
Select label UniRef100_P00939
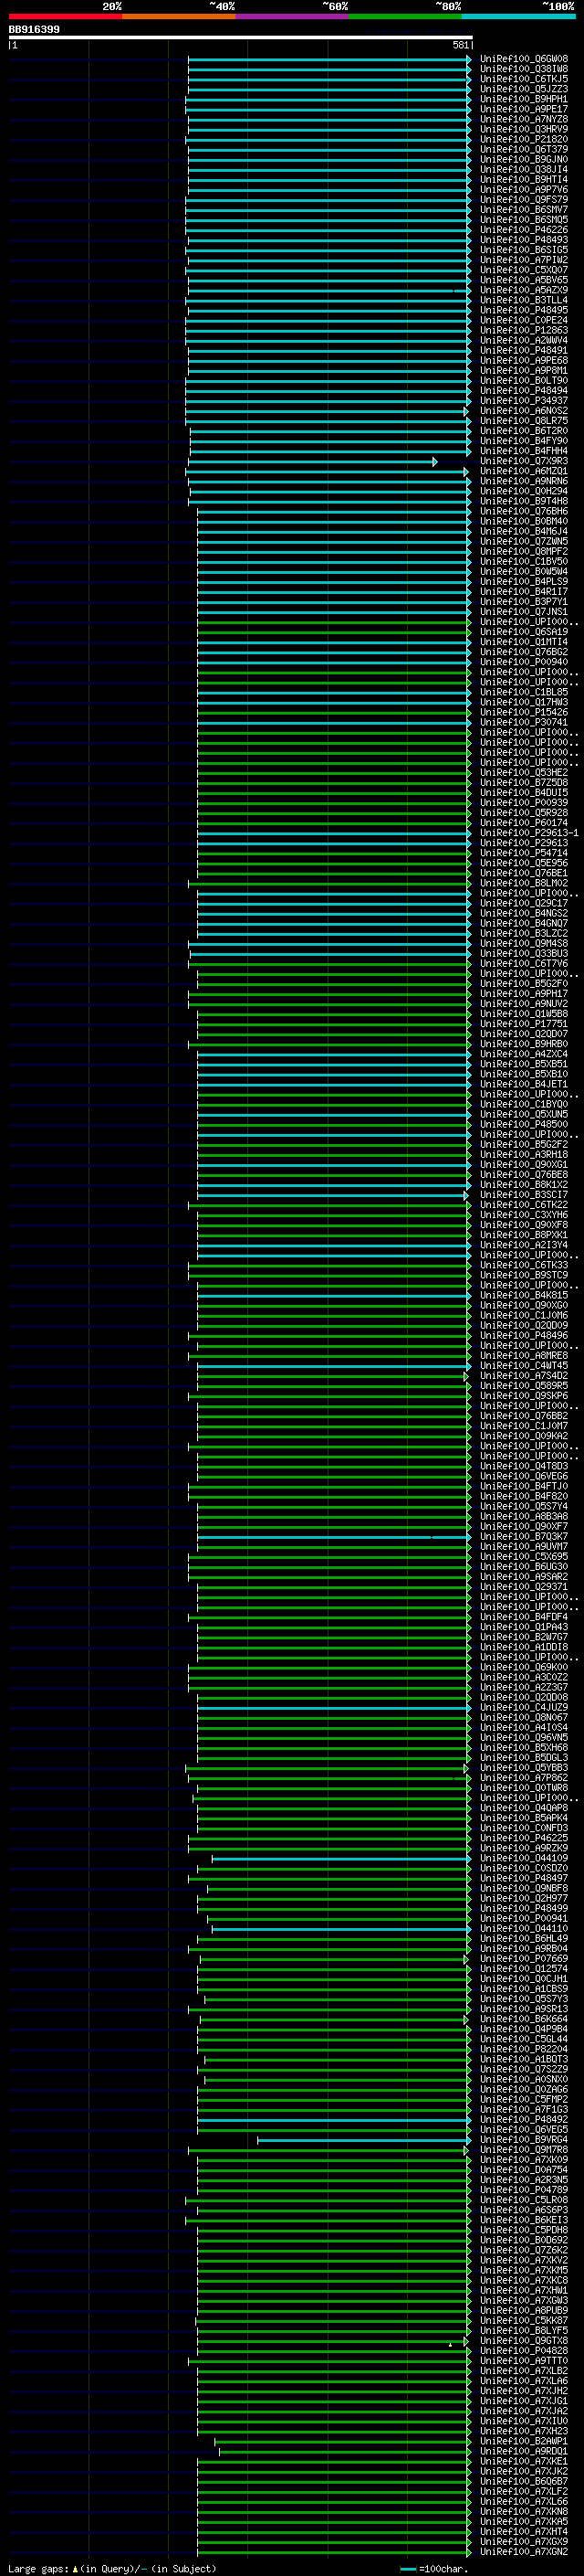click(524, 802)
